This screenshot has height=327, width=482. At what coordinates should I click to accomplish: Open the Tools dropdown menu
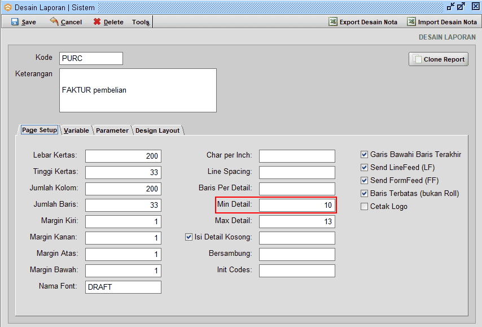coord(141,22)
